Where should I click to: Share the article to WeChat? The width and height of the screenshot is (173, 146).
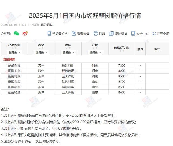[x=17, y=34]
